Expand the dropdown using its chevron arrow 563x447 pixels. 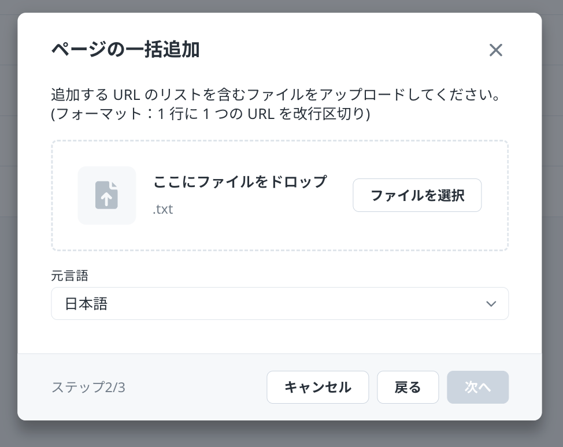click(x=491, y=304)
